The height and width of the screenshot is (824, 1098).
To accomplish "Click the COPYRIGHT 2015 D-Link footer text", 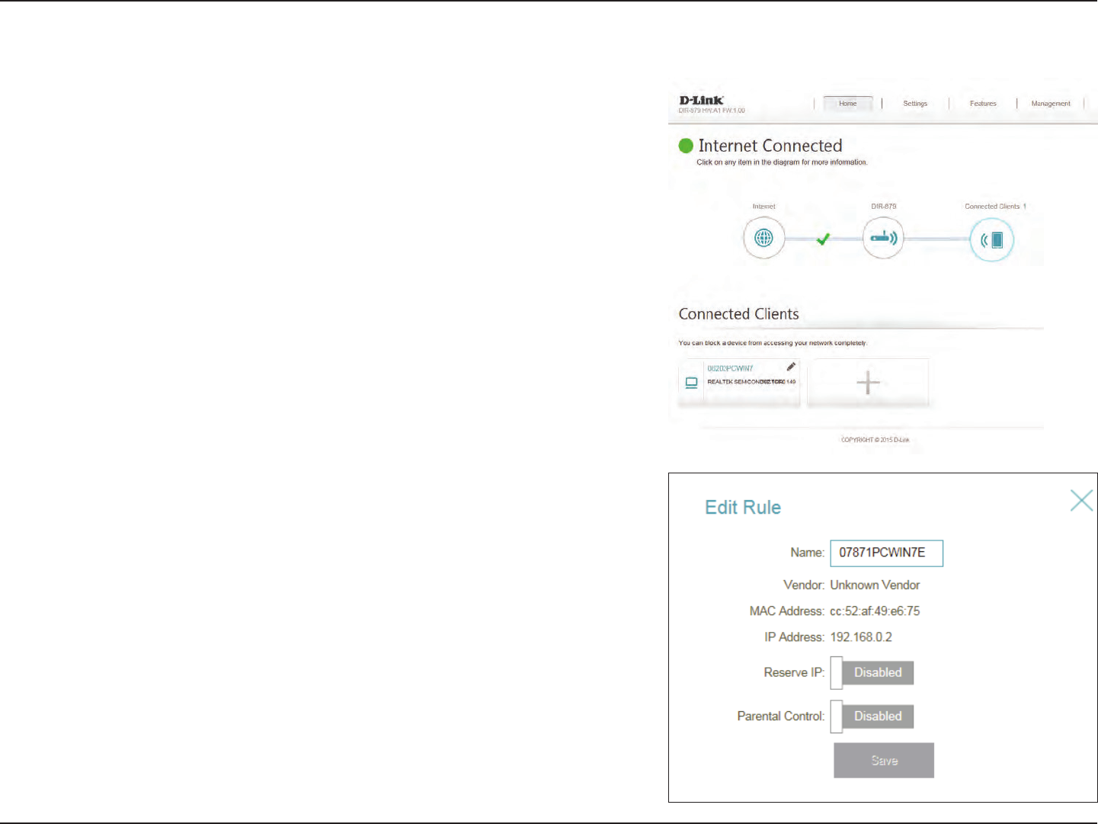I will [875, 440].
